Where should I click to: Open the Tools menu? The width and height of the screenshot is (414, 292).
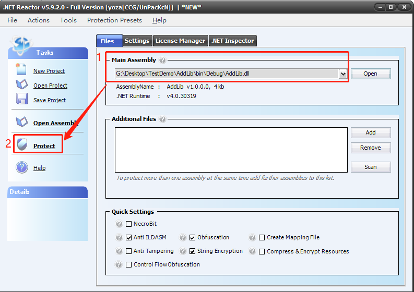click(68, 20)
